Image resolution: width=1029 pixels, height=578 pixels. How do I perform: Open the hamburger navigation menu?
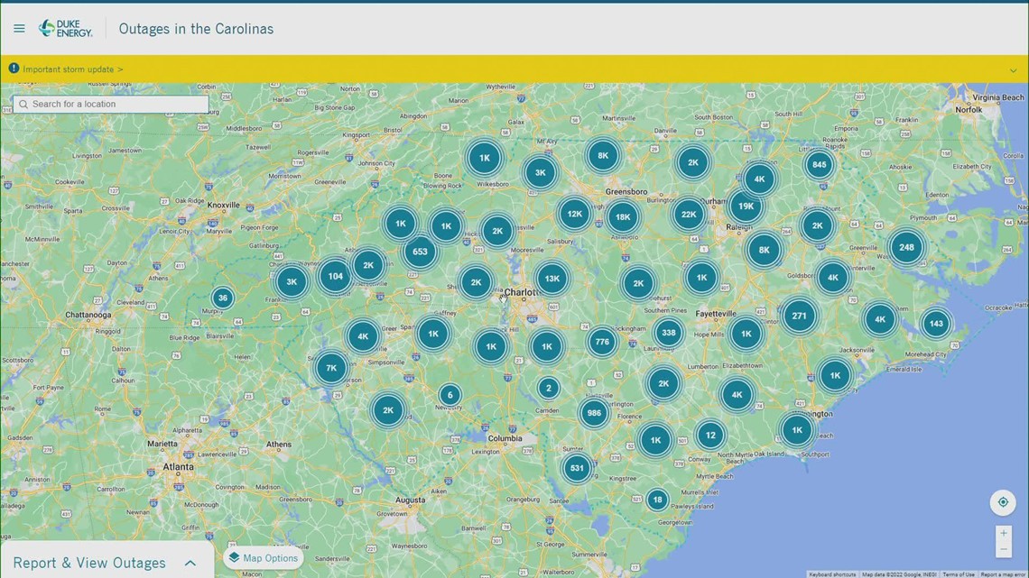coord(19,27)
